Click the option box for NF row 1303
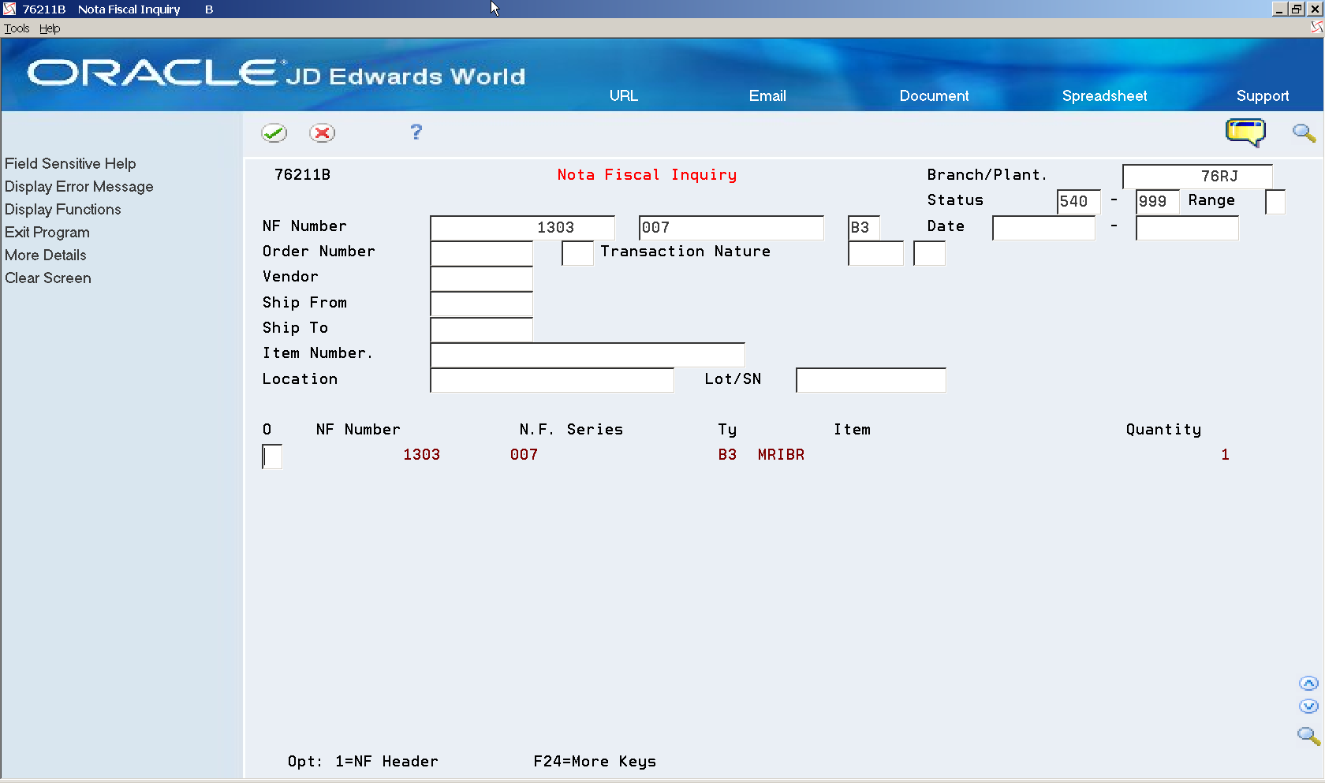 click(272, 457)
